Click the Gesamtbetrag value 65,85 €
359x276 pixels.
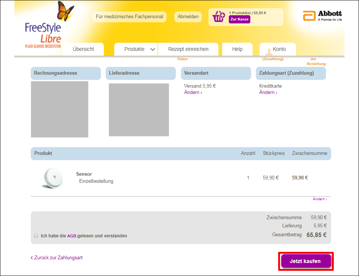pyautogui.click(x=316, y=235)
